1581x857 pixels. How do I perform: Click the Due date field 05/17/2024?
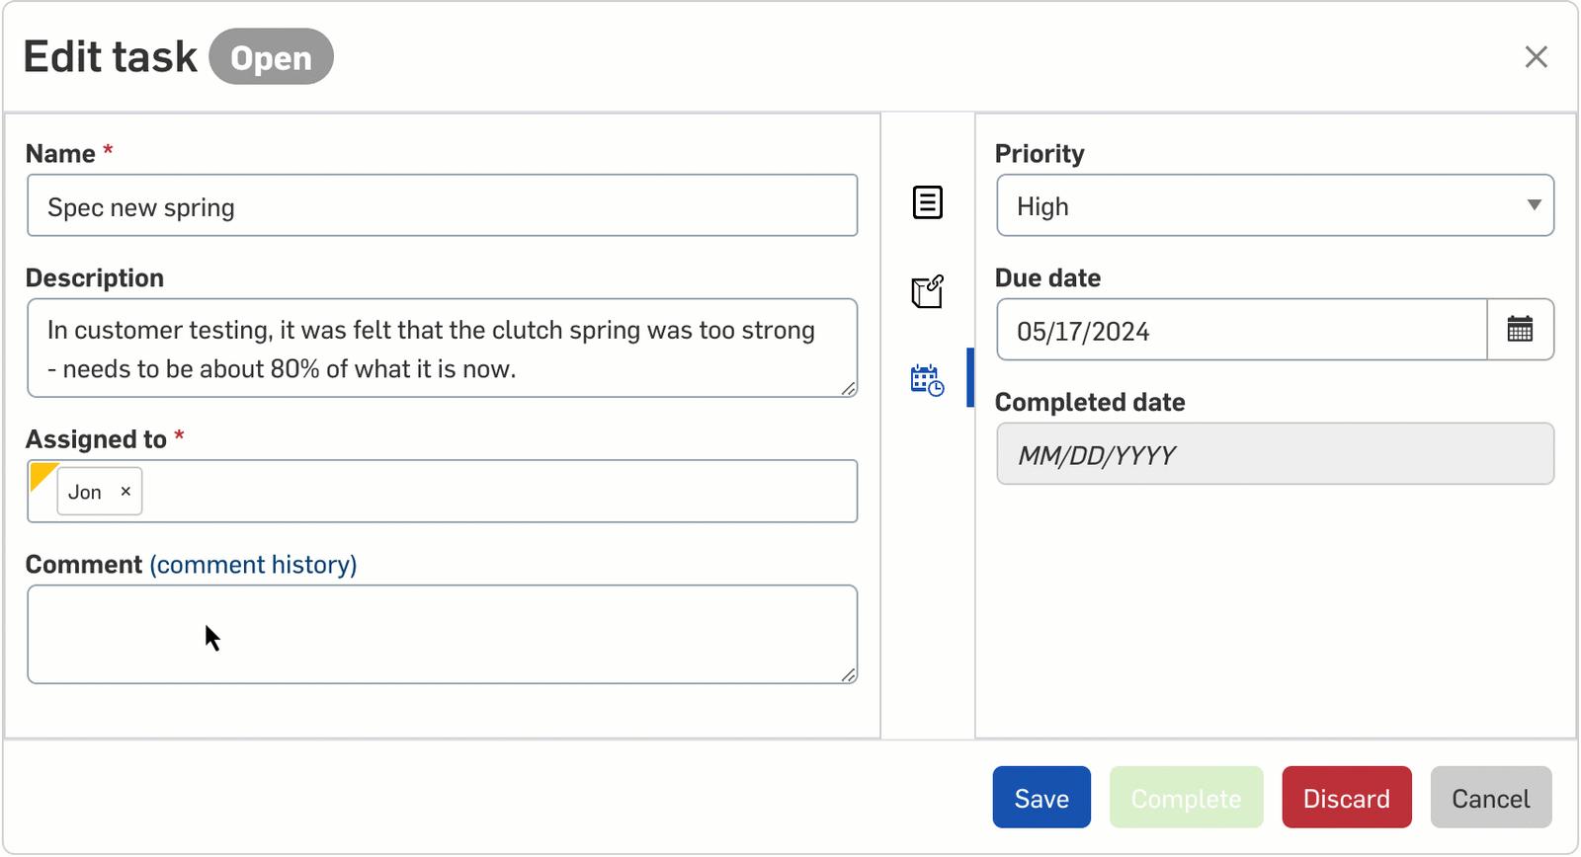click(x=1241, y=331)
